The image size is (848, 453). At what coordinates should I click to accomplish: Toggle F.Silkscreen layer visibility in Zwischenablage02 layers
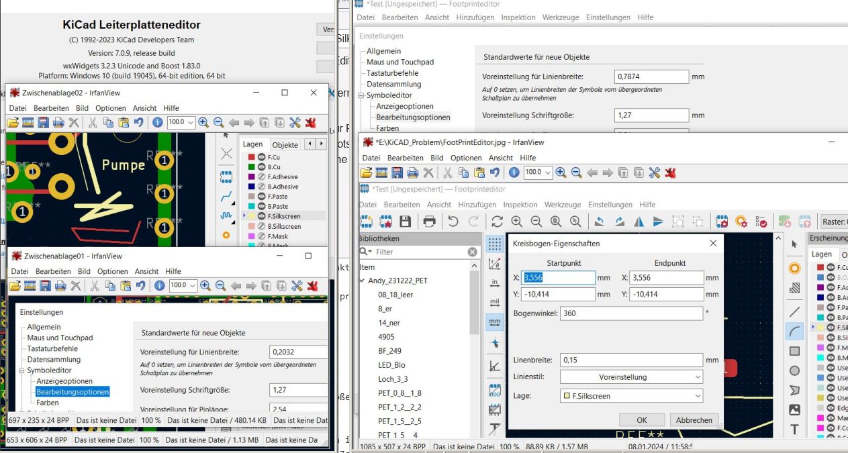tap(262, 216)
